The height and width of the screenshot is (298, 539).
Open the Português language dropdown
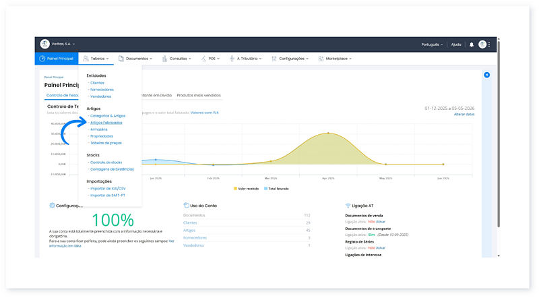[432, 44]
